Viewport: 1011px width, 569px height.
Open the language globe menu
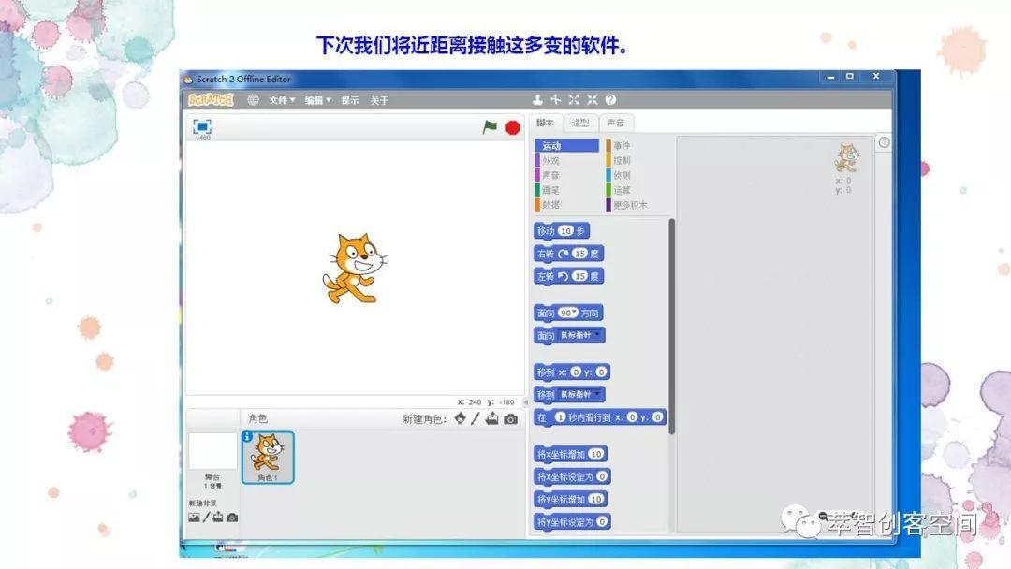pyautogui.click(x=254, y=100)
